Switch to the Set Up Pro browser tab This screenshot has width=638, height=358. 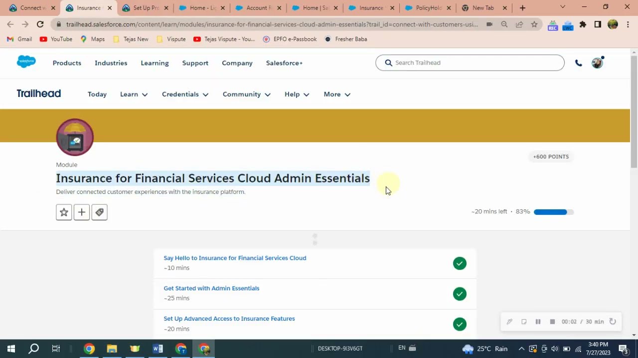145,8
